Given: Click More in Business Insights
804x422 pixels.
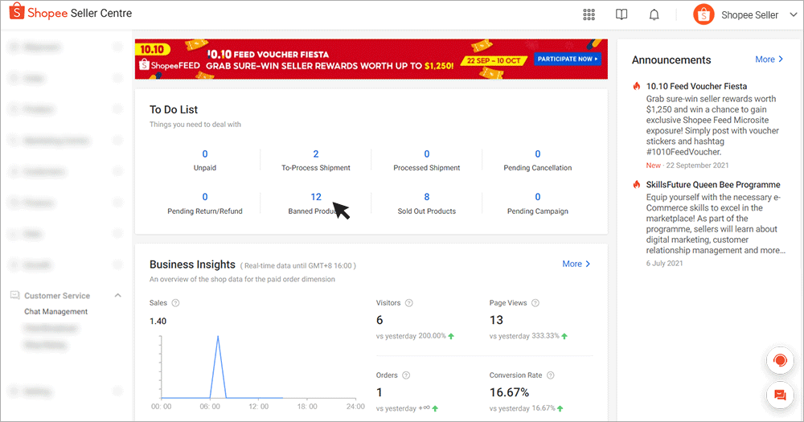Looking at the screenshot, I should [x=576, y=264].
